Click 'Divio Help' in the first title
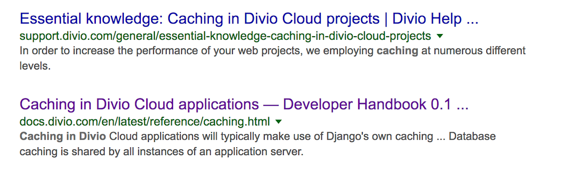Image resolution: width=563 pixels, height=179 pixels. 427,19
